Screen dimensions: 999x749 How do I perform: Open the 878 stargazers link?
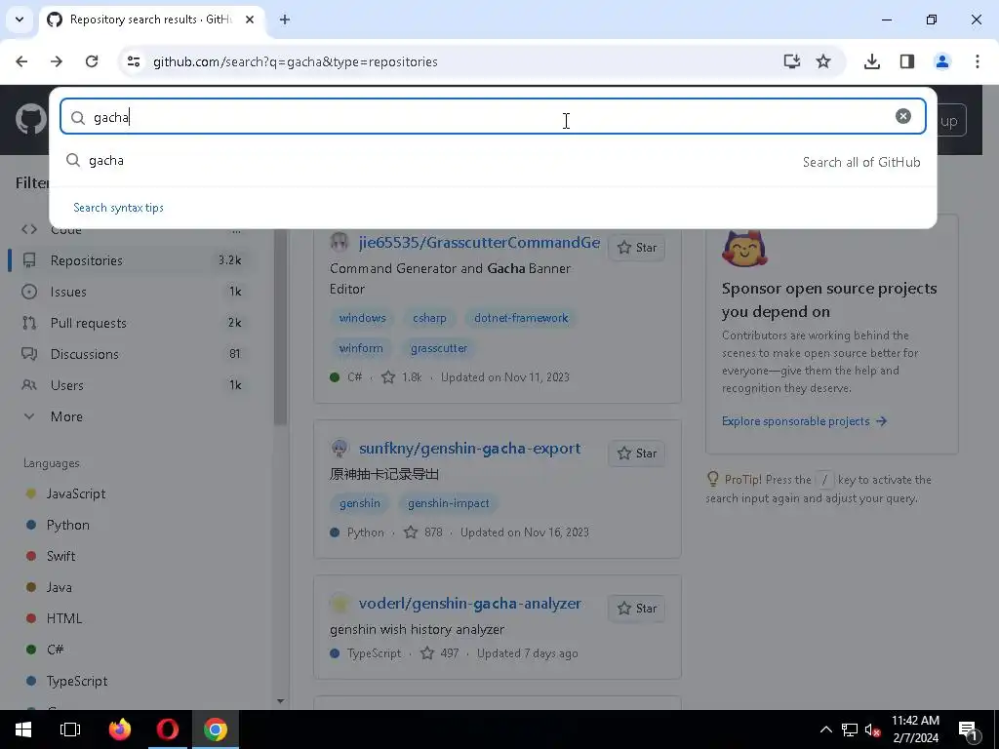(423, 532)
